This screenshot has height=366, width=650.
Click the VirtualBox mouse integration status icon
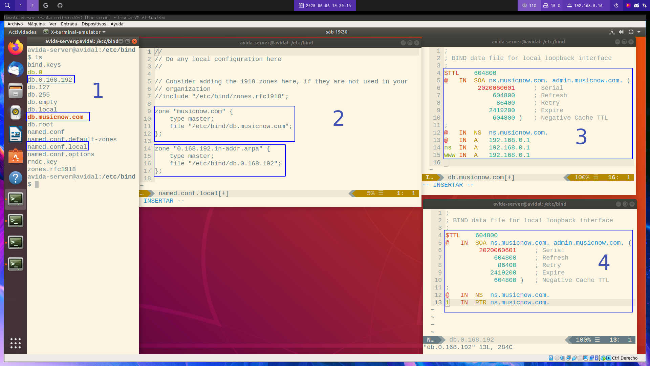click(x=603, y=358)
